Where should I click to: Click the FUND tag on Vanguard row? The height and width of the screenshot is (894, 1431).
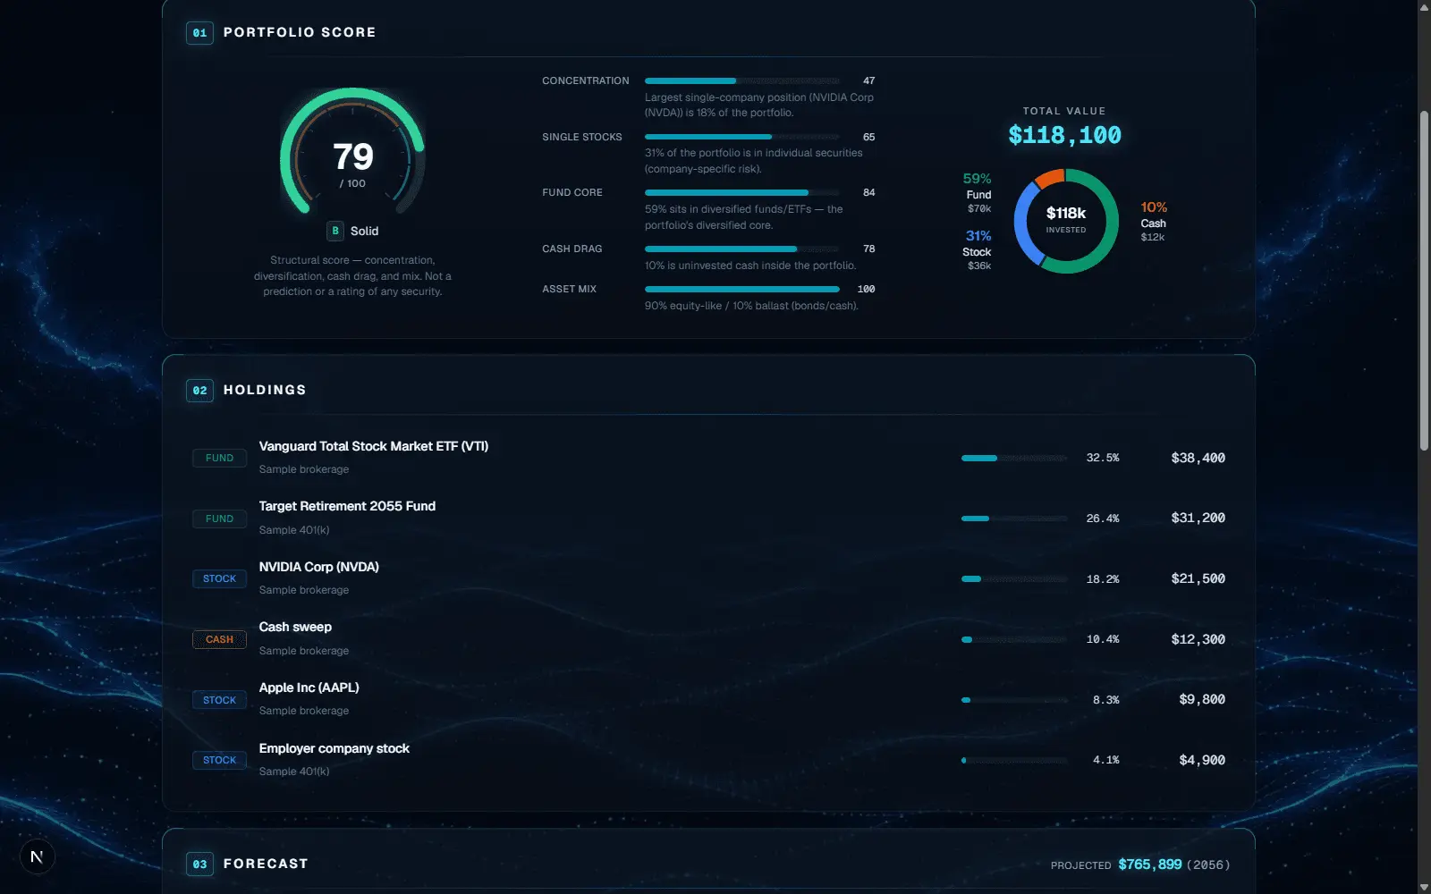[x=219, y=458]
